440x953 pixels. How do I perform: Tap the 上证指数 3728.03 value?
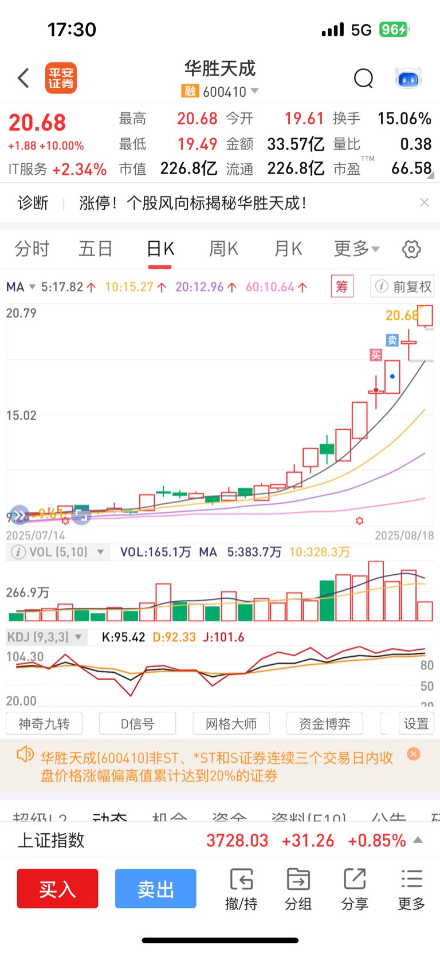point(237,840)
